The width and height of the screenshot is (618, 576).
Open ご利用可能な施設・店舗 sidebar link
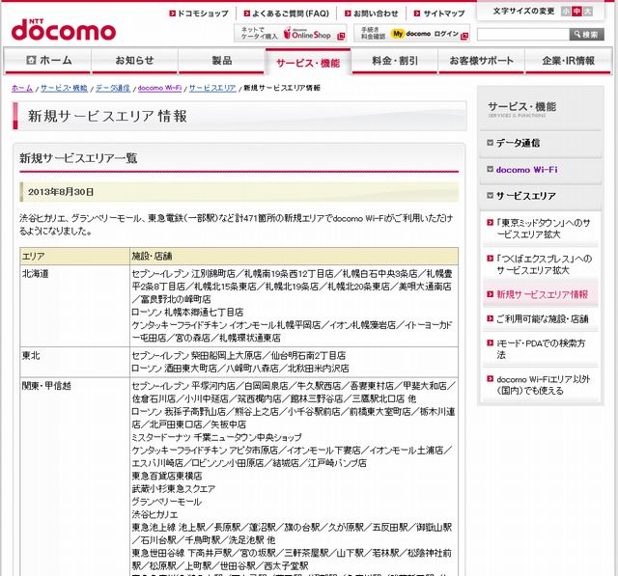click(x=542, y=318)
